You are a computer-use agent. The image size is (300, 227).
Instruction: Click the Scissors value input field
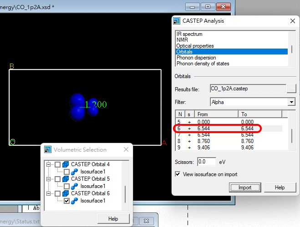tap(207, 162)
